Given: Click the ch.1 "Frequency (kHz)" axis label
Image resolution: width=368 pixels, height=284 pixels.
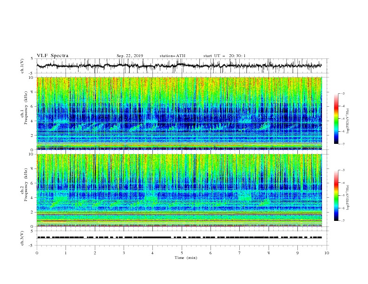Looking at the screenshot, I should click(x=26, y=108).
